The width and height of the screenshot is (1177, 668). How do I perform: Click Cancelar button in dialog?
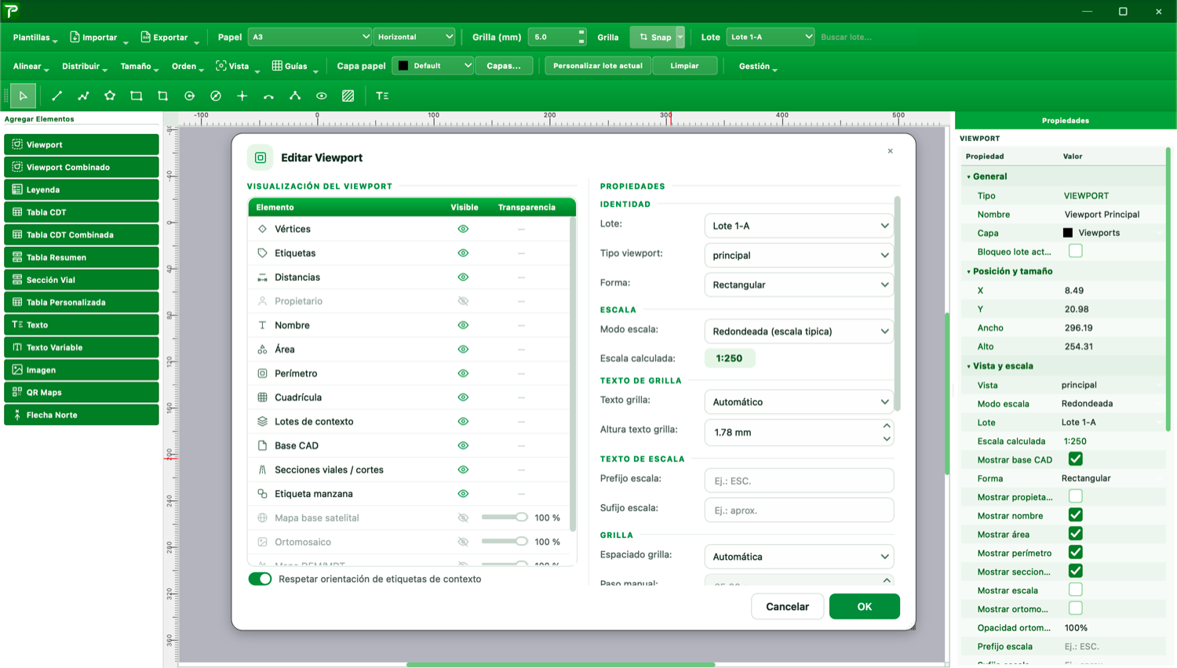787,607
